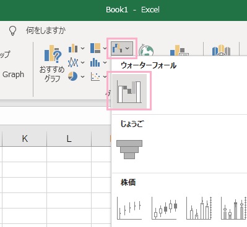Image resolution: width=247 pixels, height=227 pixels.
Task: Click the Graph label in the ribbon
Action: click(x=13, y=74)
